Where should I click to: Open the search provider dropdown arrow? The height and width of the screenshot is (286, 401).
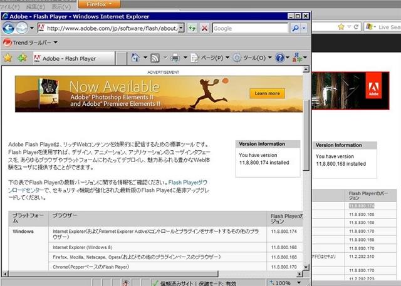coord(303,28)
